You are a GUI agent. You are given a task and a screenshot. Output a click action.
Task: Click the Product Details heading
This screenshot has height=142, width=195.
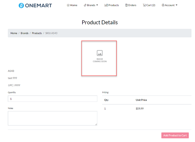pos(100,22)
